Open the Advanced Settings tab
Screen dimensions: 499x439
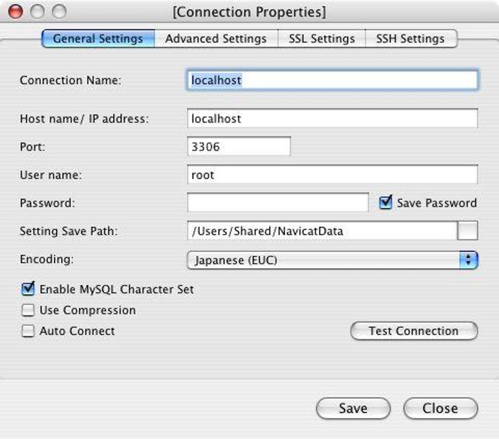click(x=216, y=39)
